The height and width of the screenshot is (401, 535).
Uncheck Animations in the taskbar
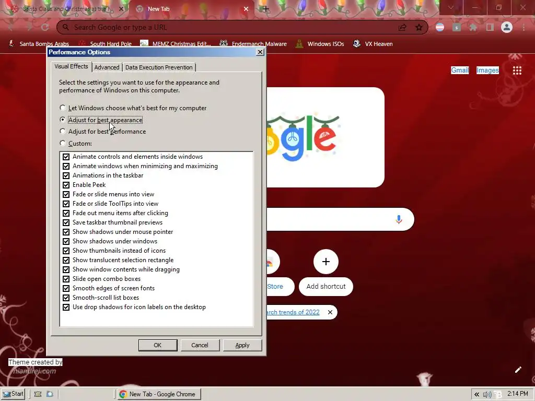66,175
